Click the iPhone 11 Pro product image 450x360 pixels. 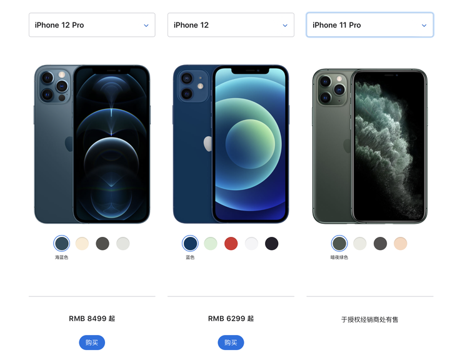pos(370,146)
